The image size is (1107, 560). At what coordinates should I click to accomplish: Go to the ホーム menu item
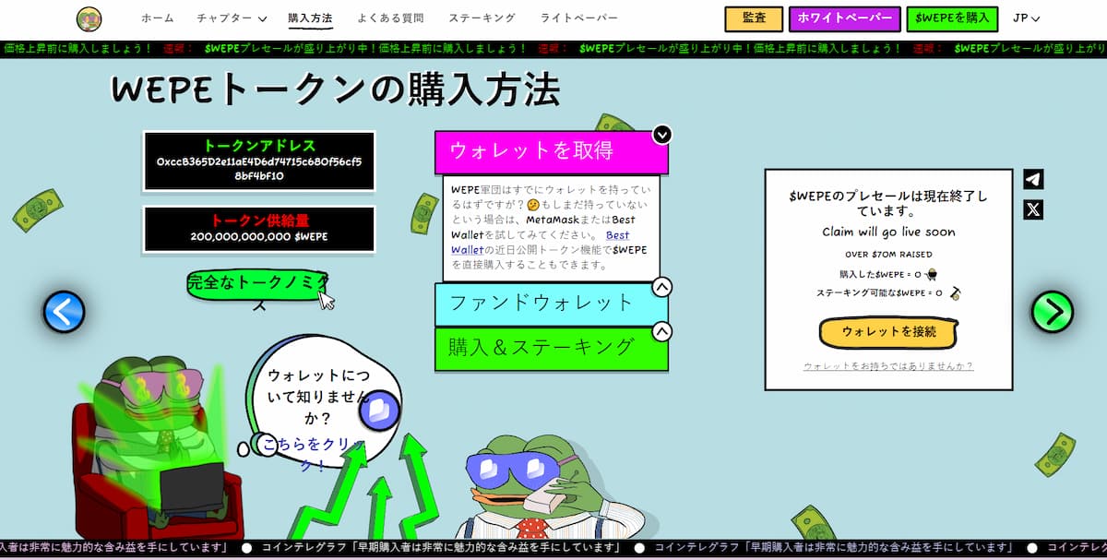(157, 18)
